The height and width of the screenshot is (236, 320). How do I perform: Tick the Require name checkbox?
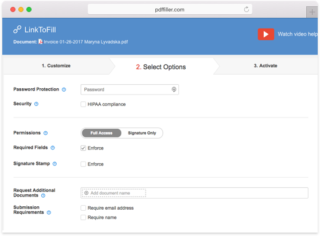(x=83, y=218)
